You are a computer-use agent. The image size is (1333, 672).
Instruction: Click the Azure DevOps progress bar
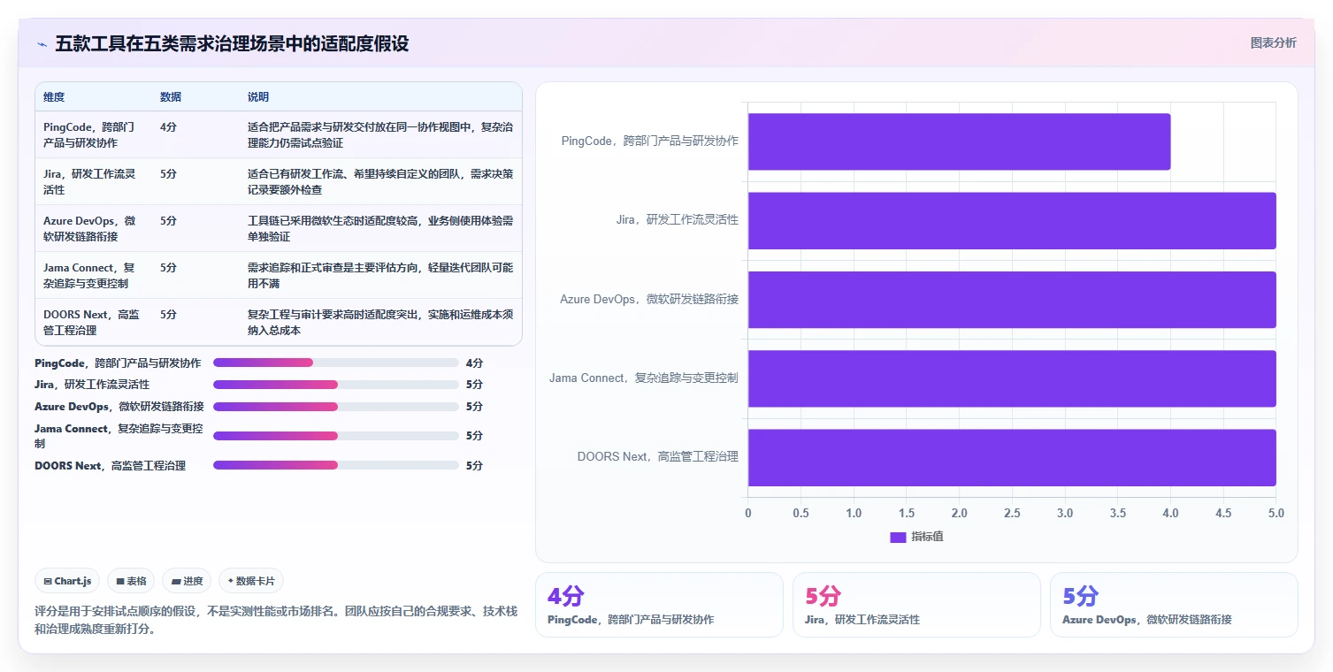tap(336, 407)
